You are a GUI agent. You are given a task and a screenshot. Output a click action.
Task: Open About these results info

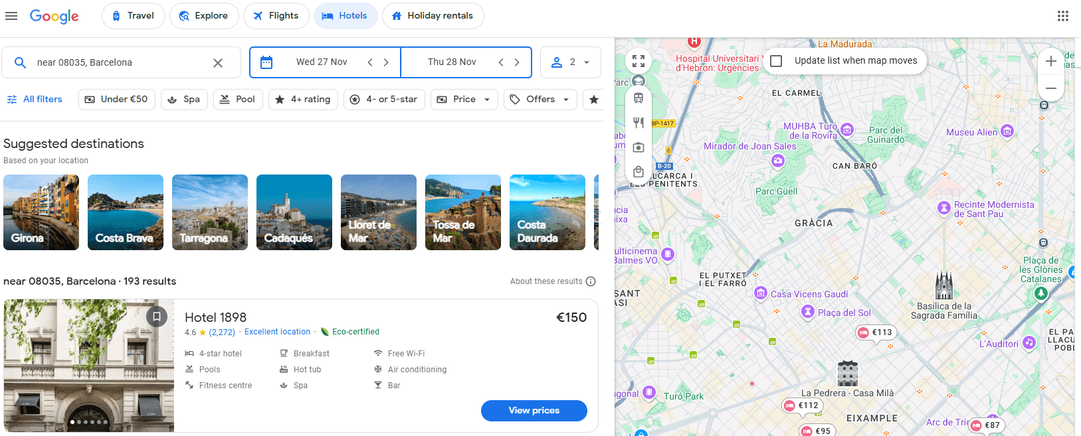pyautogui.click(x=591, y=281)
